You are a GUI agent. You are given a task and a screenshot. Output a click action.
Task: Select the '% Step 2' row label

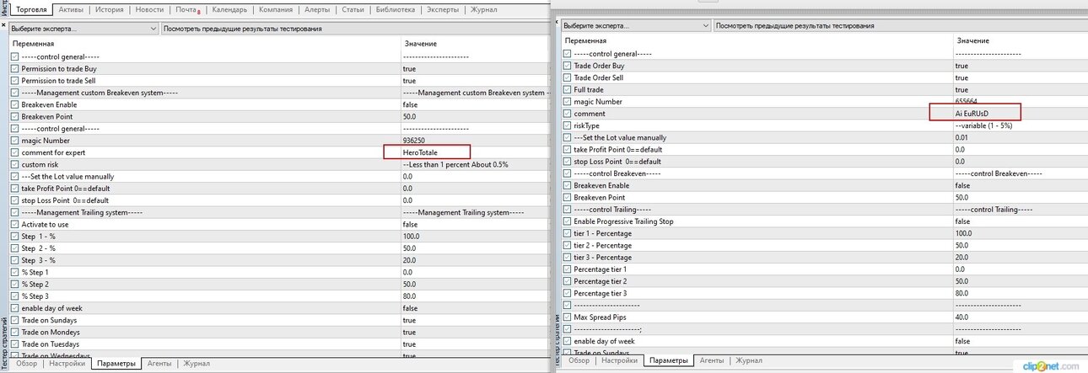pyautogui.click(x=35, y=285)
